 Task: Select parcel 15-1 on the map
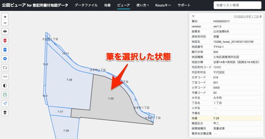[x=45, y=96]
